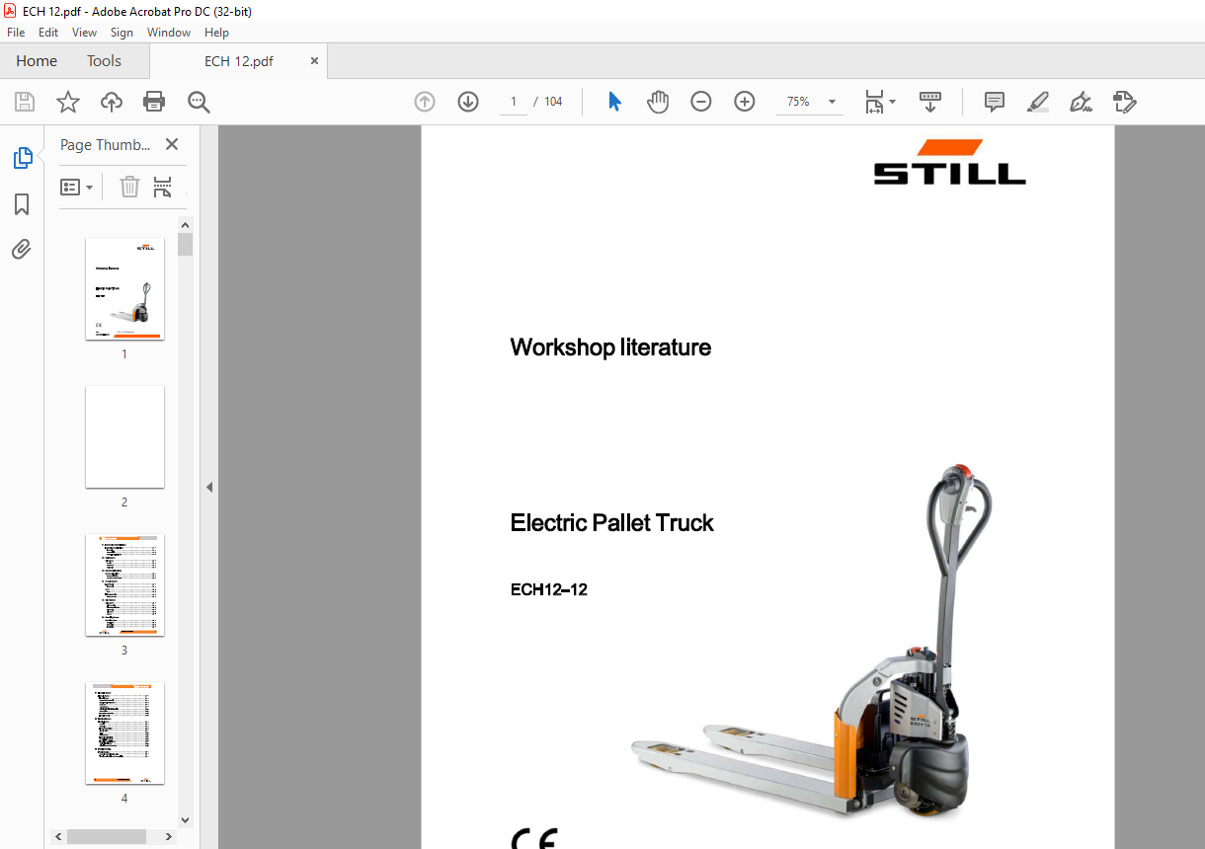
Task: Click the "Electric Pallet Truck" title text
Action: pos(611,523)
